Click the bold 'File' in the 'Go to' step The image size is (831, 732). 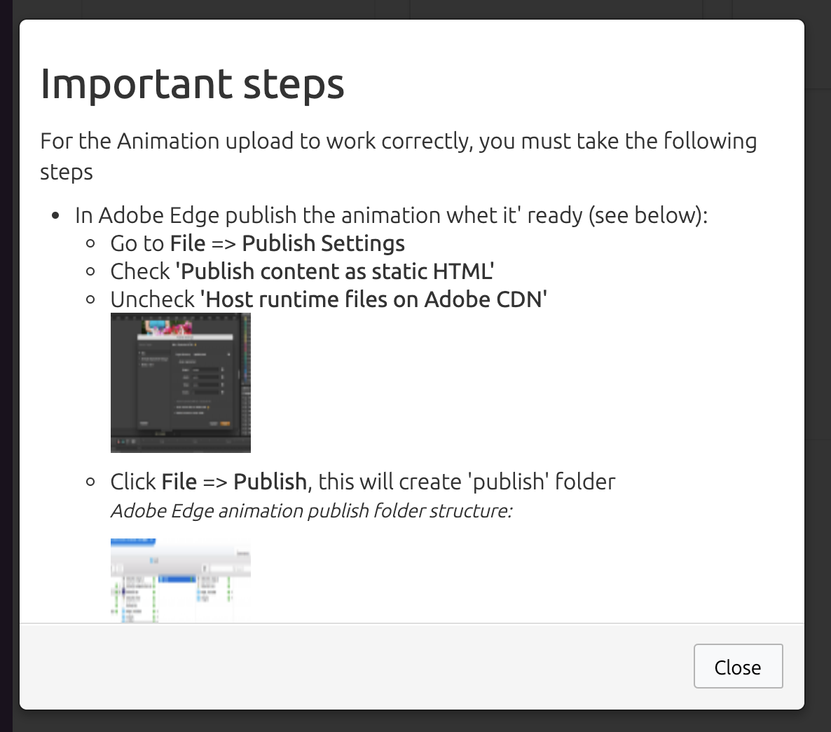pyautogui.click(x=188, y=243)
